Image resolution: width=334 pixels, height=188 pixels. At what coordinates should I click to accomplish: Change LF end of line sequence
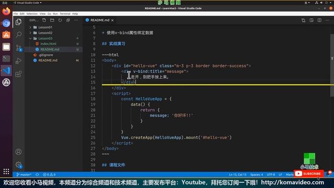[x=280, y=174]
